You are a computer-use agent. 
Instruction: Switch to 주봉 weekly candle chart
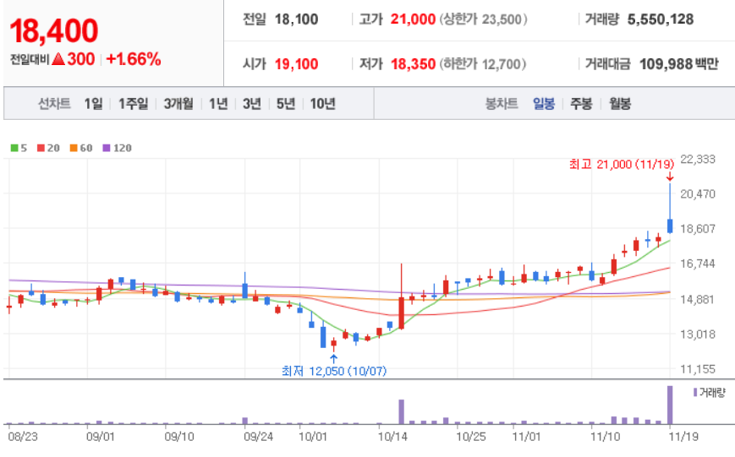(581, 104)
